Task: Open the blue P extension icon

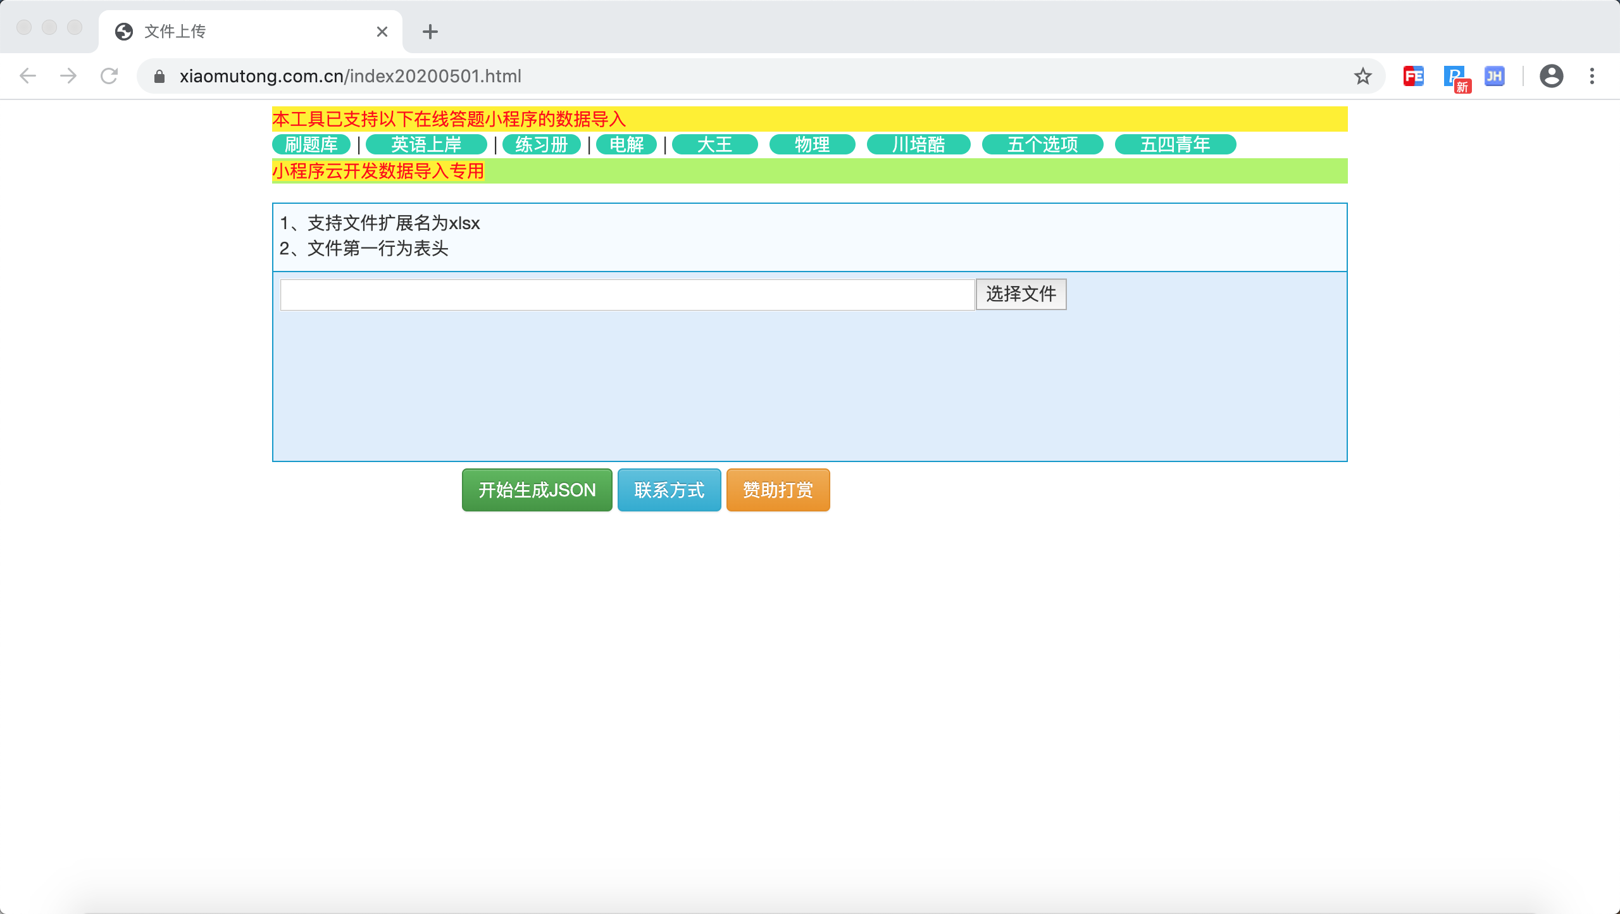Action: point(1455,77)
